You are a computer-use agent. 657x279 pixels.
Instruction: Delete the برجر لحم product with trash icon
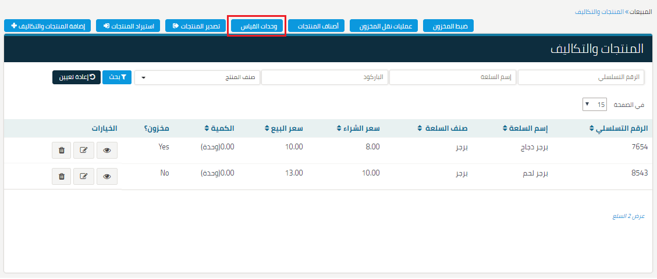tap(62, 176)
